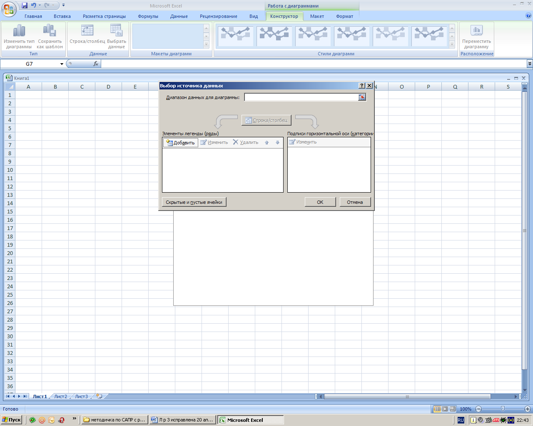This screenshot has height=426, width=533.
Task: Open the Вставка ribbon tab
Action: (62, 16)
